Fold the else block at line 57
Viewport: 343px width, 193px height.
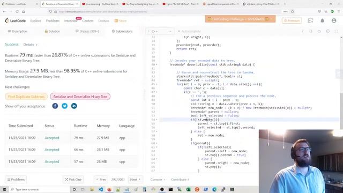tap(156, 131)
